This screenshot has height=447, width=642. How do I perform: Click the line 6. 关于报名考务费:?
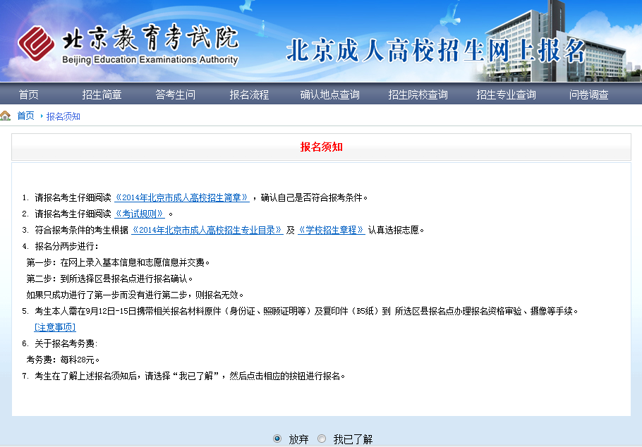[60, 343]
